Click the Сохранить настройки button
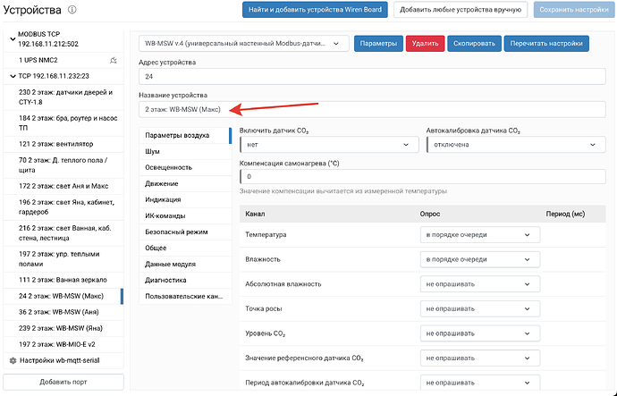The height and width of the screenshot is (396, 617). pos(574,10)
